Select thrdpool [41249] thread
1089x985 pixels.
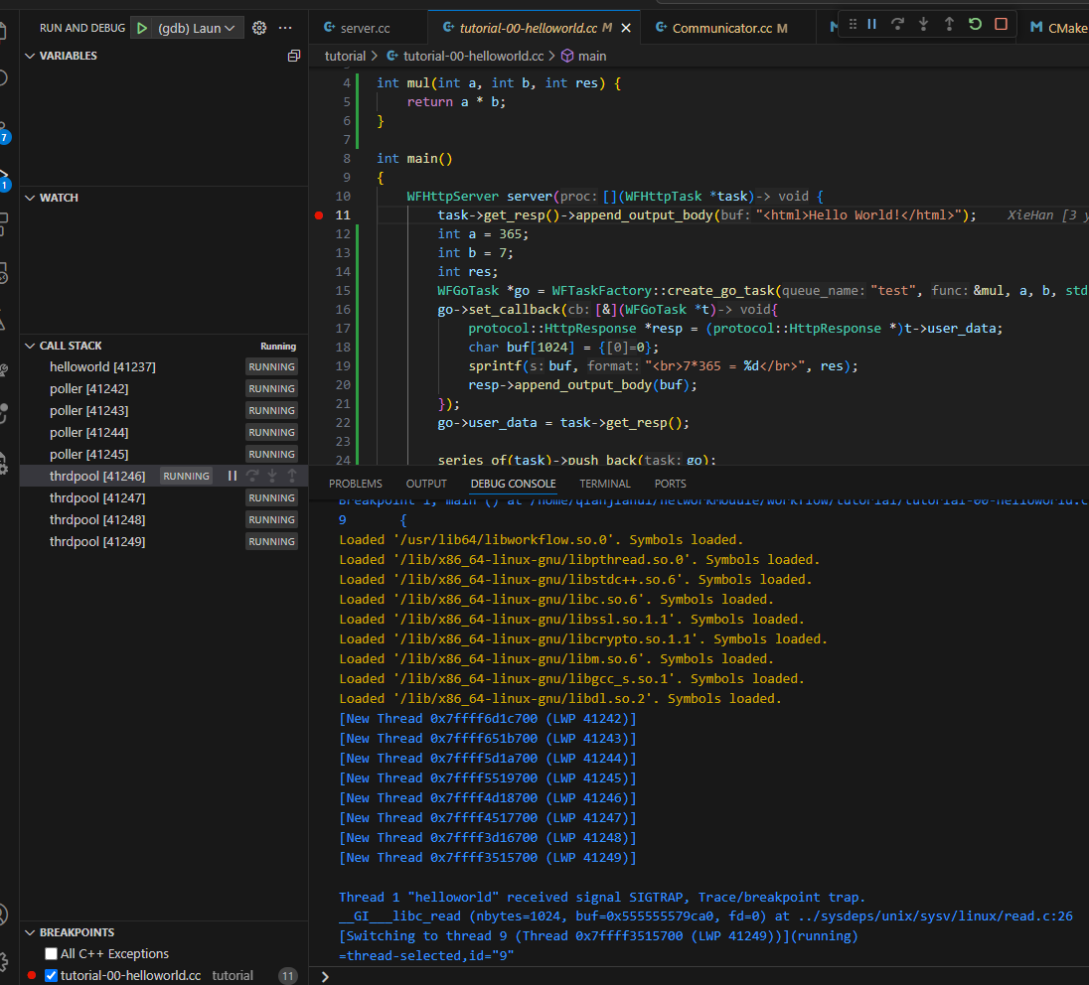pos(164,542)
